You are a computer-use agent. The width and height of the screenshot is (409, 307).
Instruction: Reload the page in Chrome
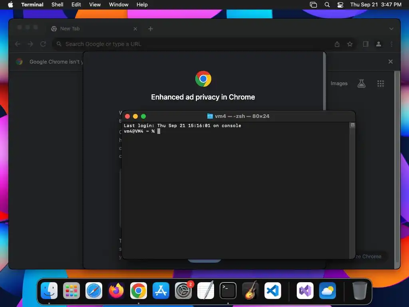pyautogui.click(x=43, y=44)
